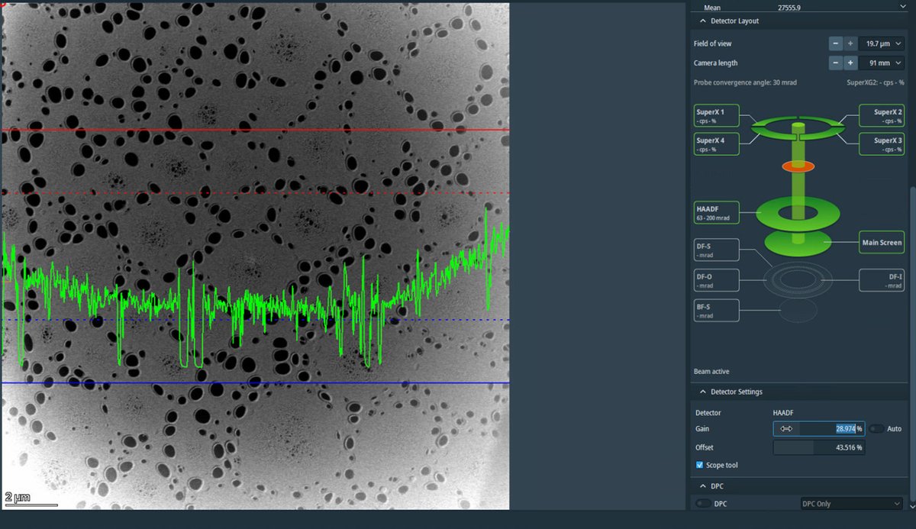This screenshot has width=916, height=529.
Task: Turn on the DPC toggle
Action: click(x=703, y=503)
